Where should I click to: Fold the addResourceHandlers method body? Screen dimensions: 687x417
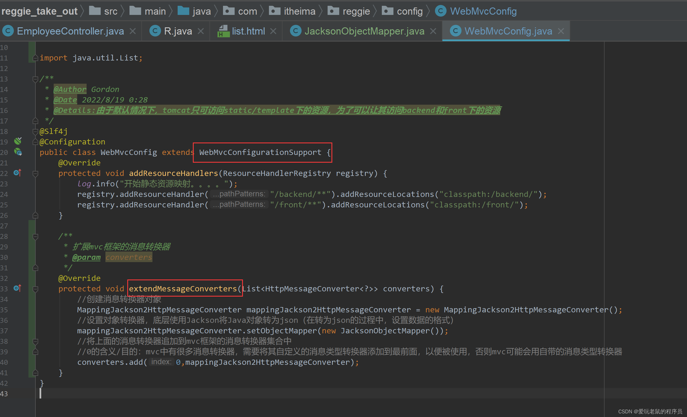pos(35,174)
